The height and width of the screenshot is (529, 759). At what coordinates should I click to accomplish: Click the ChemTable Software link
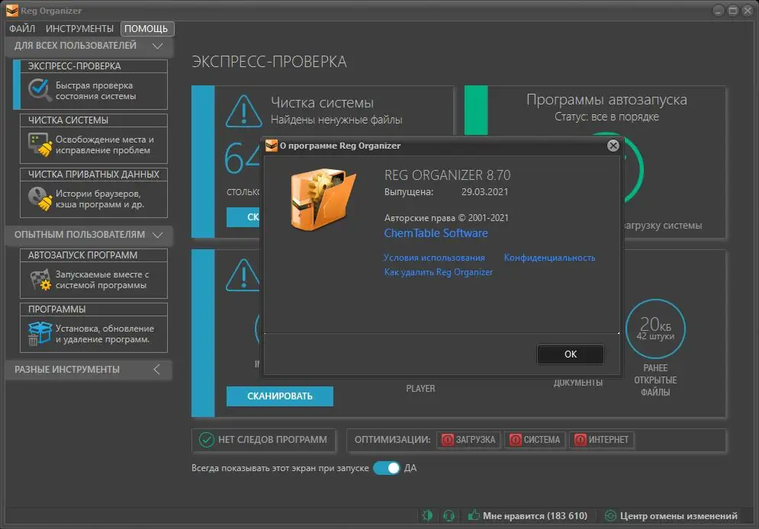436,233
